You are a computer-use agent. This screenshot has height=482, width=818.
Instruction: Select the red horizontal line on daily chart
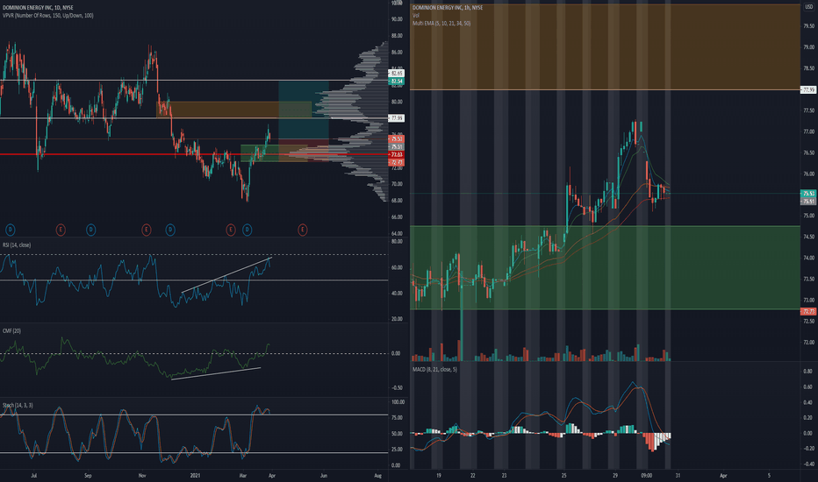(194, 154)
